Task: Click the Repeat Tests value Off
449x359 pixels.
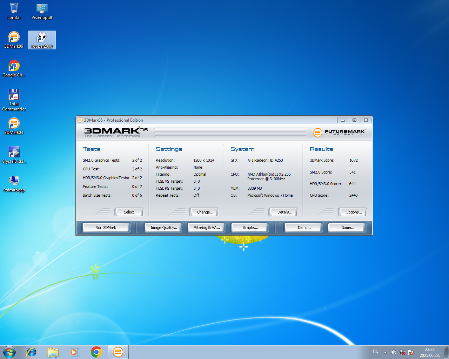Action: (x=196, y=195)
